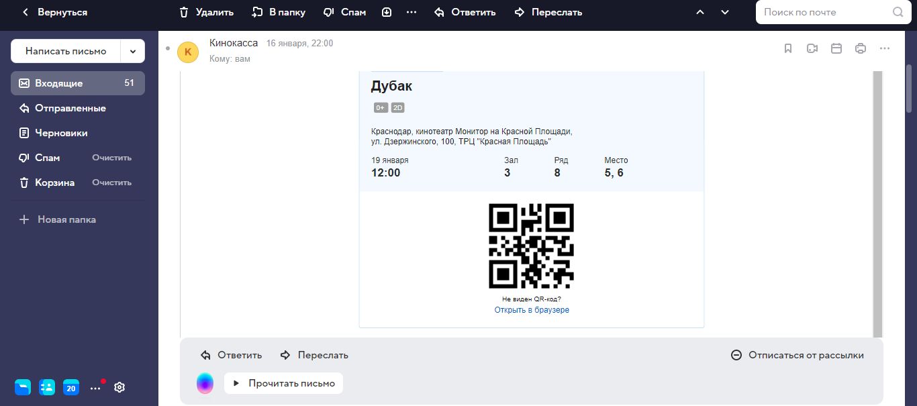
Task: Open the three-dot more actions in top toolbar
Action: pos(412,12)
